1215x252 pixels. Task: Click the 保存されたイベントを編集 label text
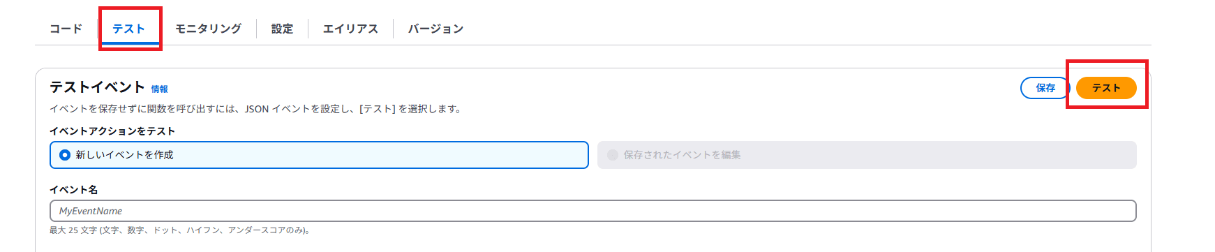pyautogui.click(x=682, y=155)
